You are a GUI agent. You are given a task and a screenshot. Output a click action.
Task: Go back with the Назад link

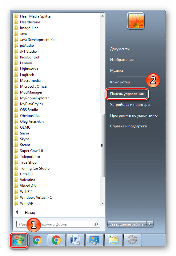pos(30,213)
